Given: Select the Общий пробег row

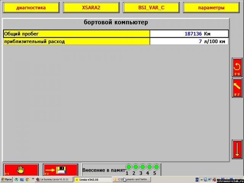Looking at the screenshot, I should pos(76,34).
